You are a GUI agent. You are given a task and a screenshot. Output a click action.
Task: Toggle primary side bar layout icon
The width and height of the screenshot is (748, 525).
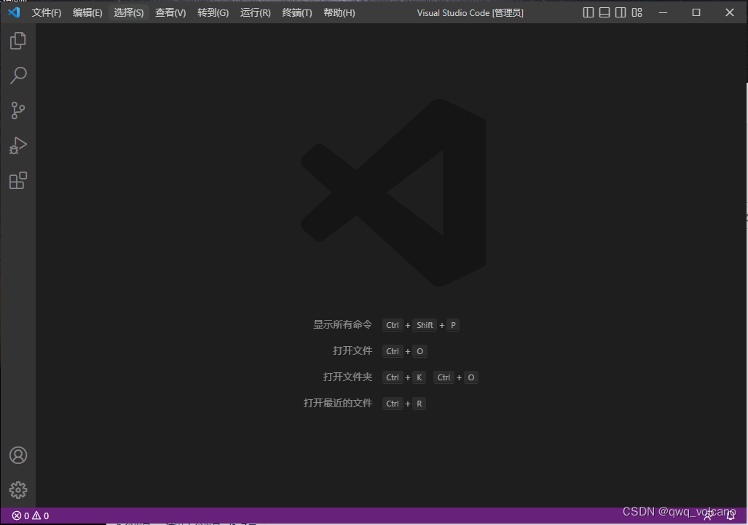588,12
